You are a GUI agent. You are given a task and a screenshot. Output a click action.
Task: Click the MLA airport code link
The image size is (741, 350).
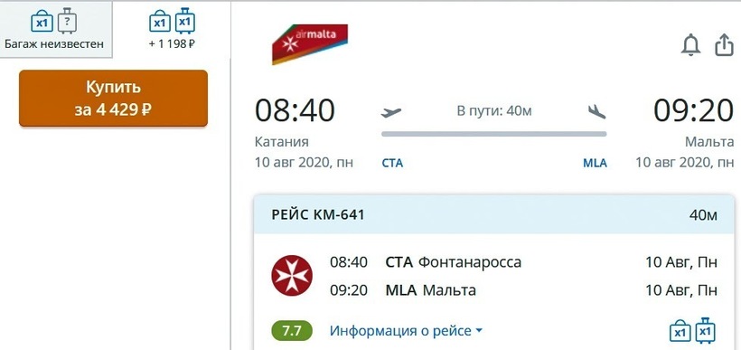(x=595, y=164)
